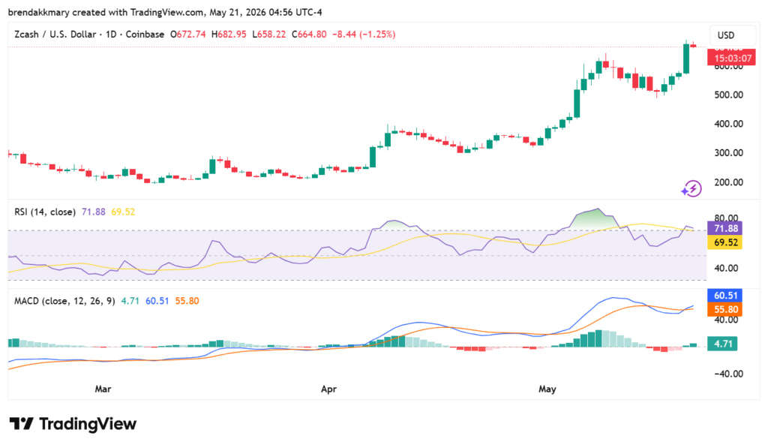The width and height of the screenshot is (768, 448).
Task: Click the blue MACD value tag 60.51
Action: tap(725, 296)
